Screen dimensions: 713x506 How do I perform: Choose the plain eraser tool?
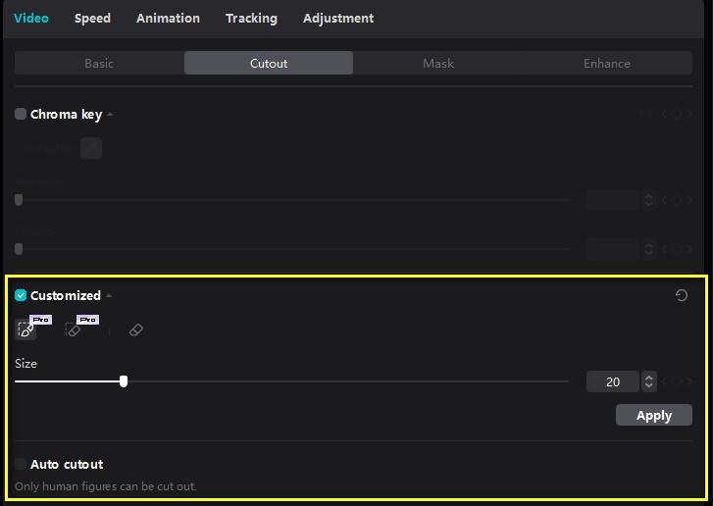pos(136,329)
